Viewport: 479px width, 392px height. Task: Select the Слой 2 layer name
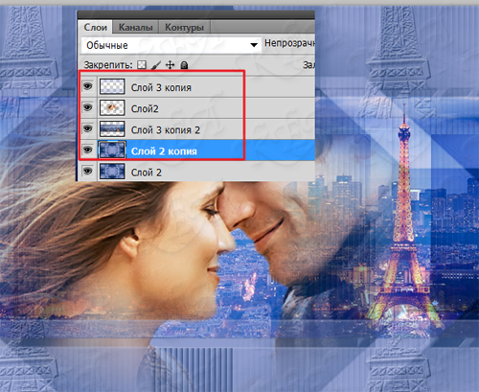coord(147,173)
